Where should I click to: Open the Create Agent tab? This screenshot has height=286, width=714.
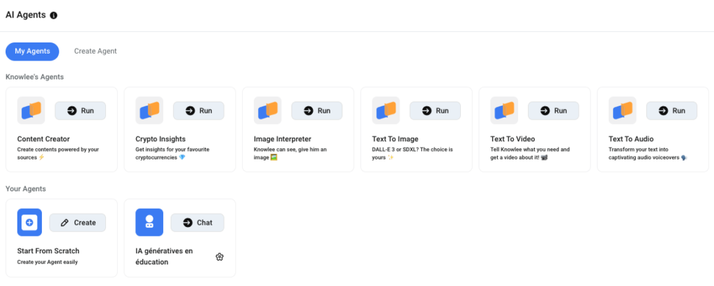pos(96,51)
